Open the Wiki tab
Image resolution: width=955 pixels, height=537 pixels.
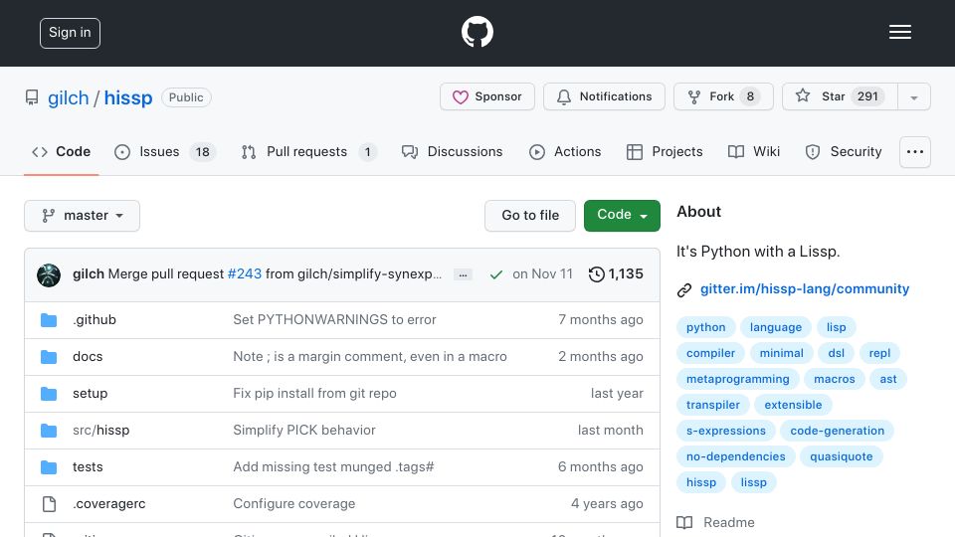pyautogui.click(x=753, y=151)
